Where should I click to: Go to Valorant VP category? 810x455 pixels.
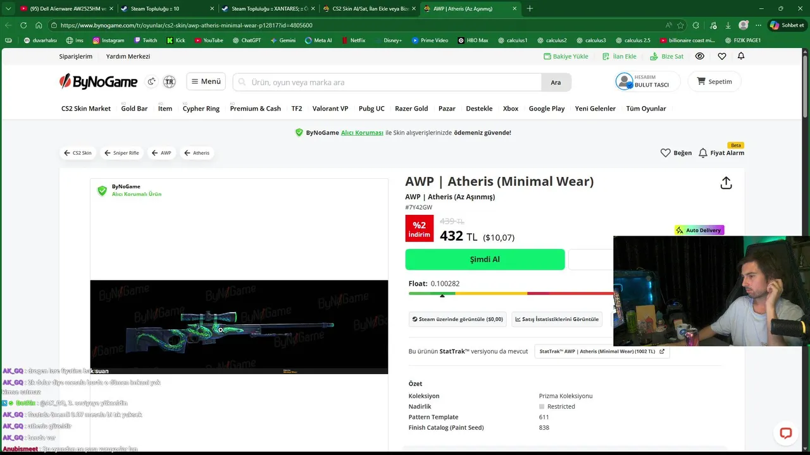tap(330, 109)
